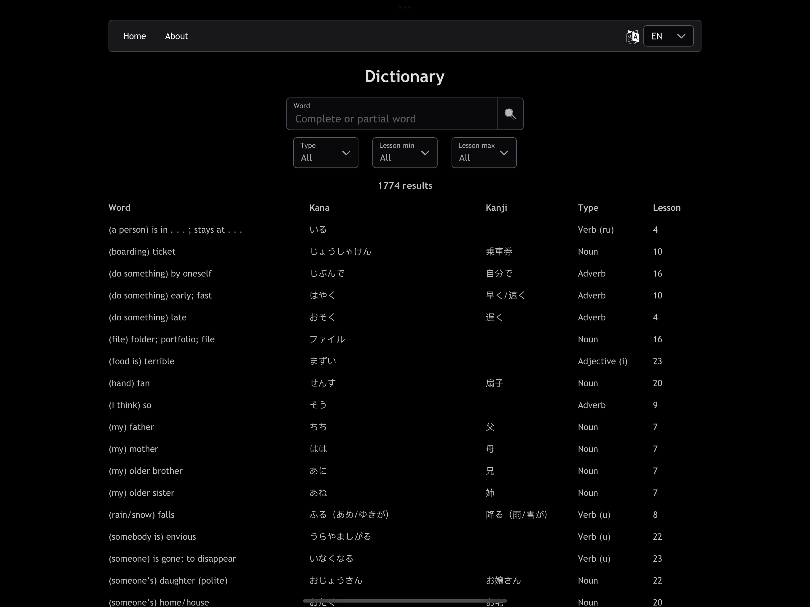Focus the Word search input field
810x607 pixels.
click(392, 118)
